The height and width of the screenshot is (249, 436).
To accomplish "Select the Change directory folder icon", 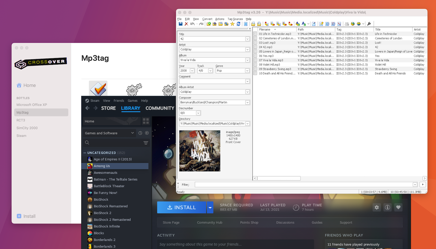I will pos(208,24).
